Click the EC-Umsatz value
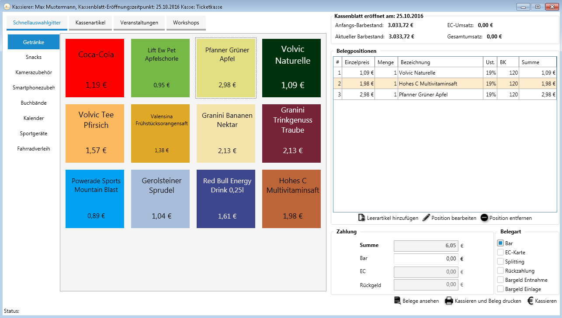 pyautogui.click(x=486, y=25)
